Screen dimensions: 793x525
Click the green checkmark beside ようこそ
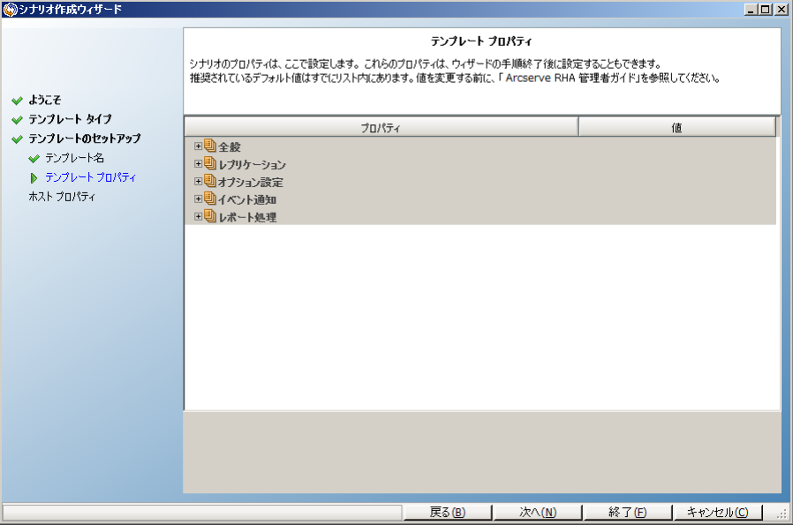[17, 101]
